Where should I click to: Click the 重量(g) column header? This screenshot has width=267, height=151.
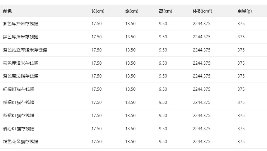[x=244, y=11]
